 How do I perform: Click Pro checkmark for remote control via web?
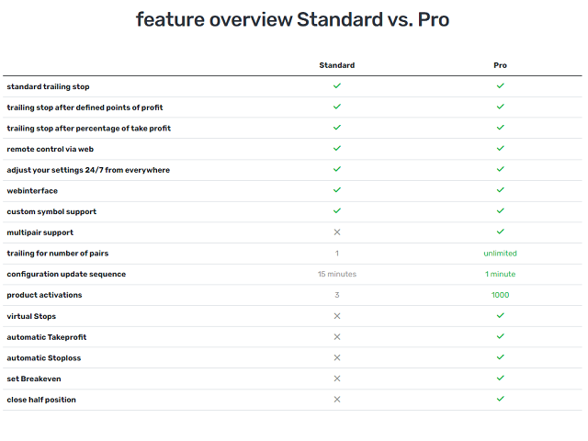coord(500,149)
